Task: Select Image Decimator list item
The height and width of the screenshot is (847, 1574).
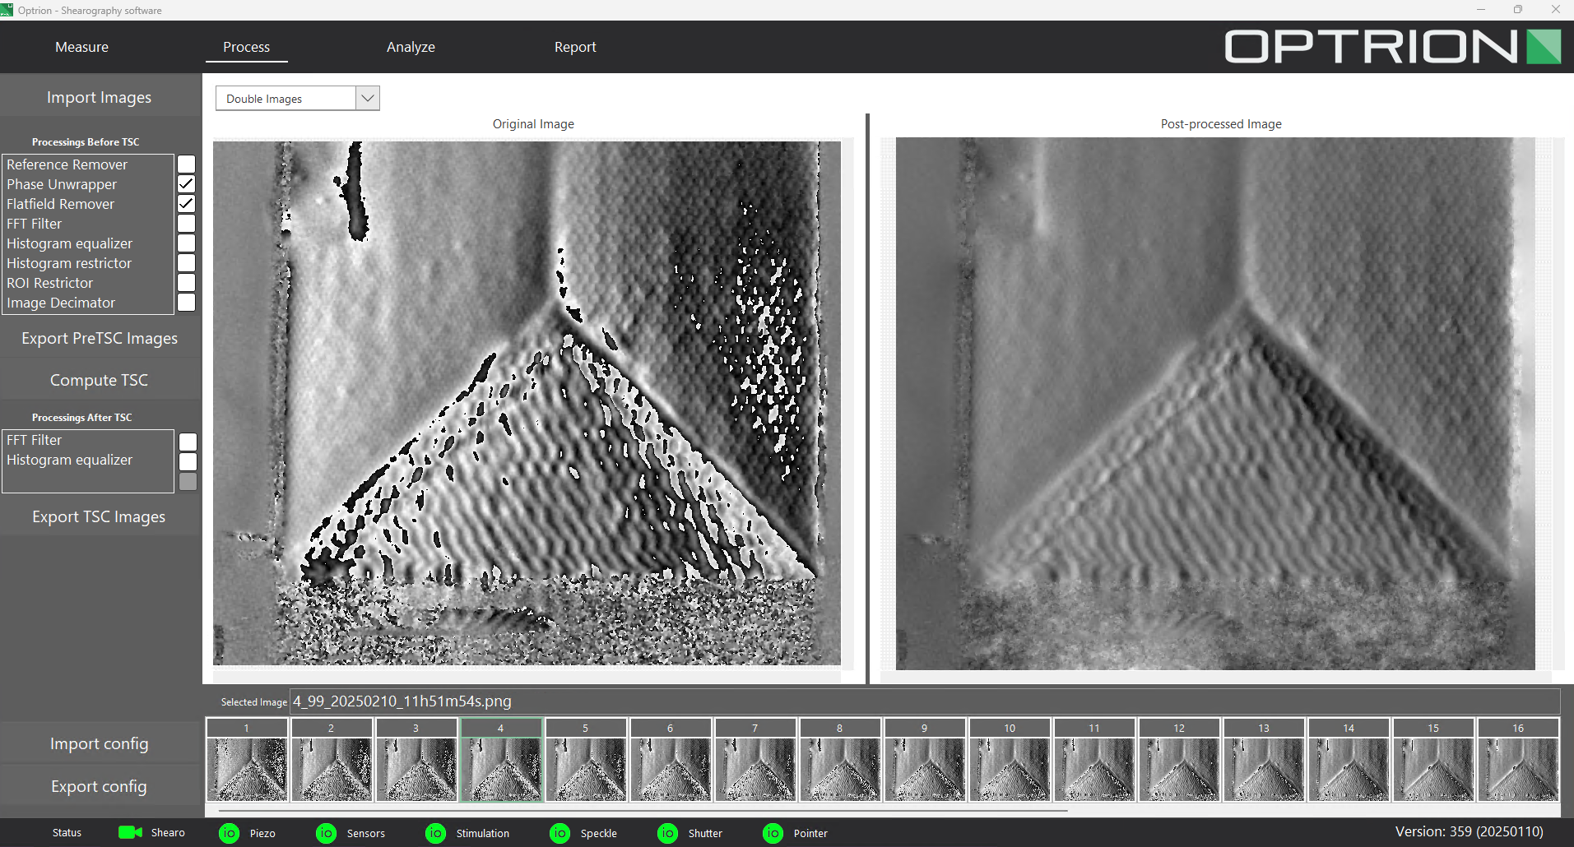Action: 88,303
